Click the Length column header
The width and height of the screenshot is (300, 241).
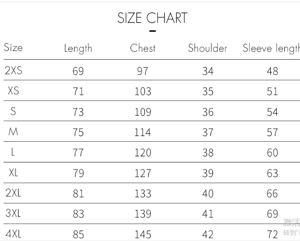tap(78, 48)
